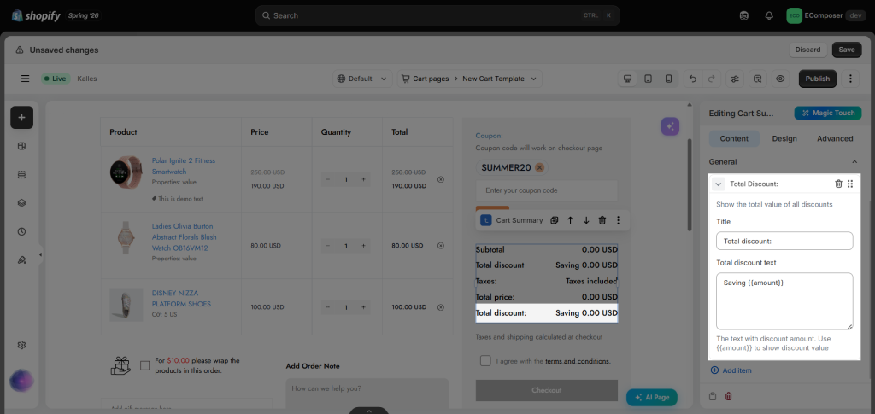Click the Publish button
The width and height of the screenshot is (875, 414).
(818, 79)
